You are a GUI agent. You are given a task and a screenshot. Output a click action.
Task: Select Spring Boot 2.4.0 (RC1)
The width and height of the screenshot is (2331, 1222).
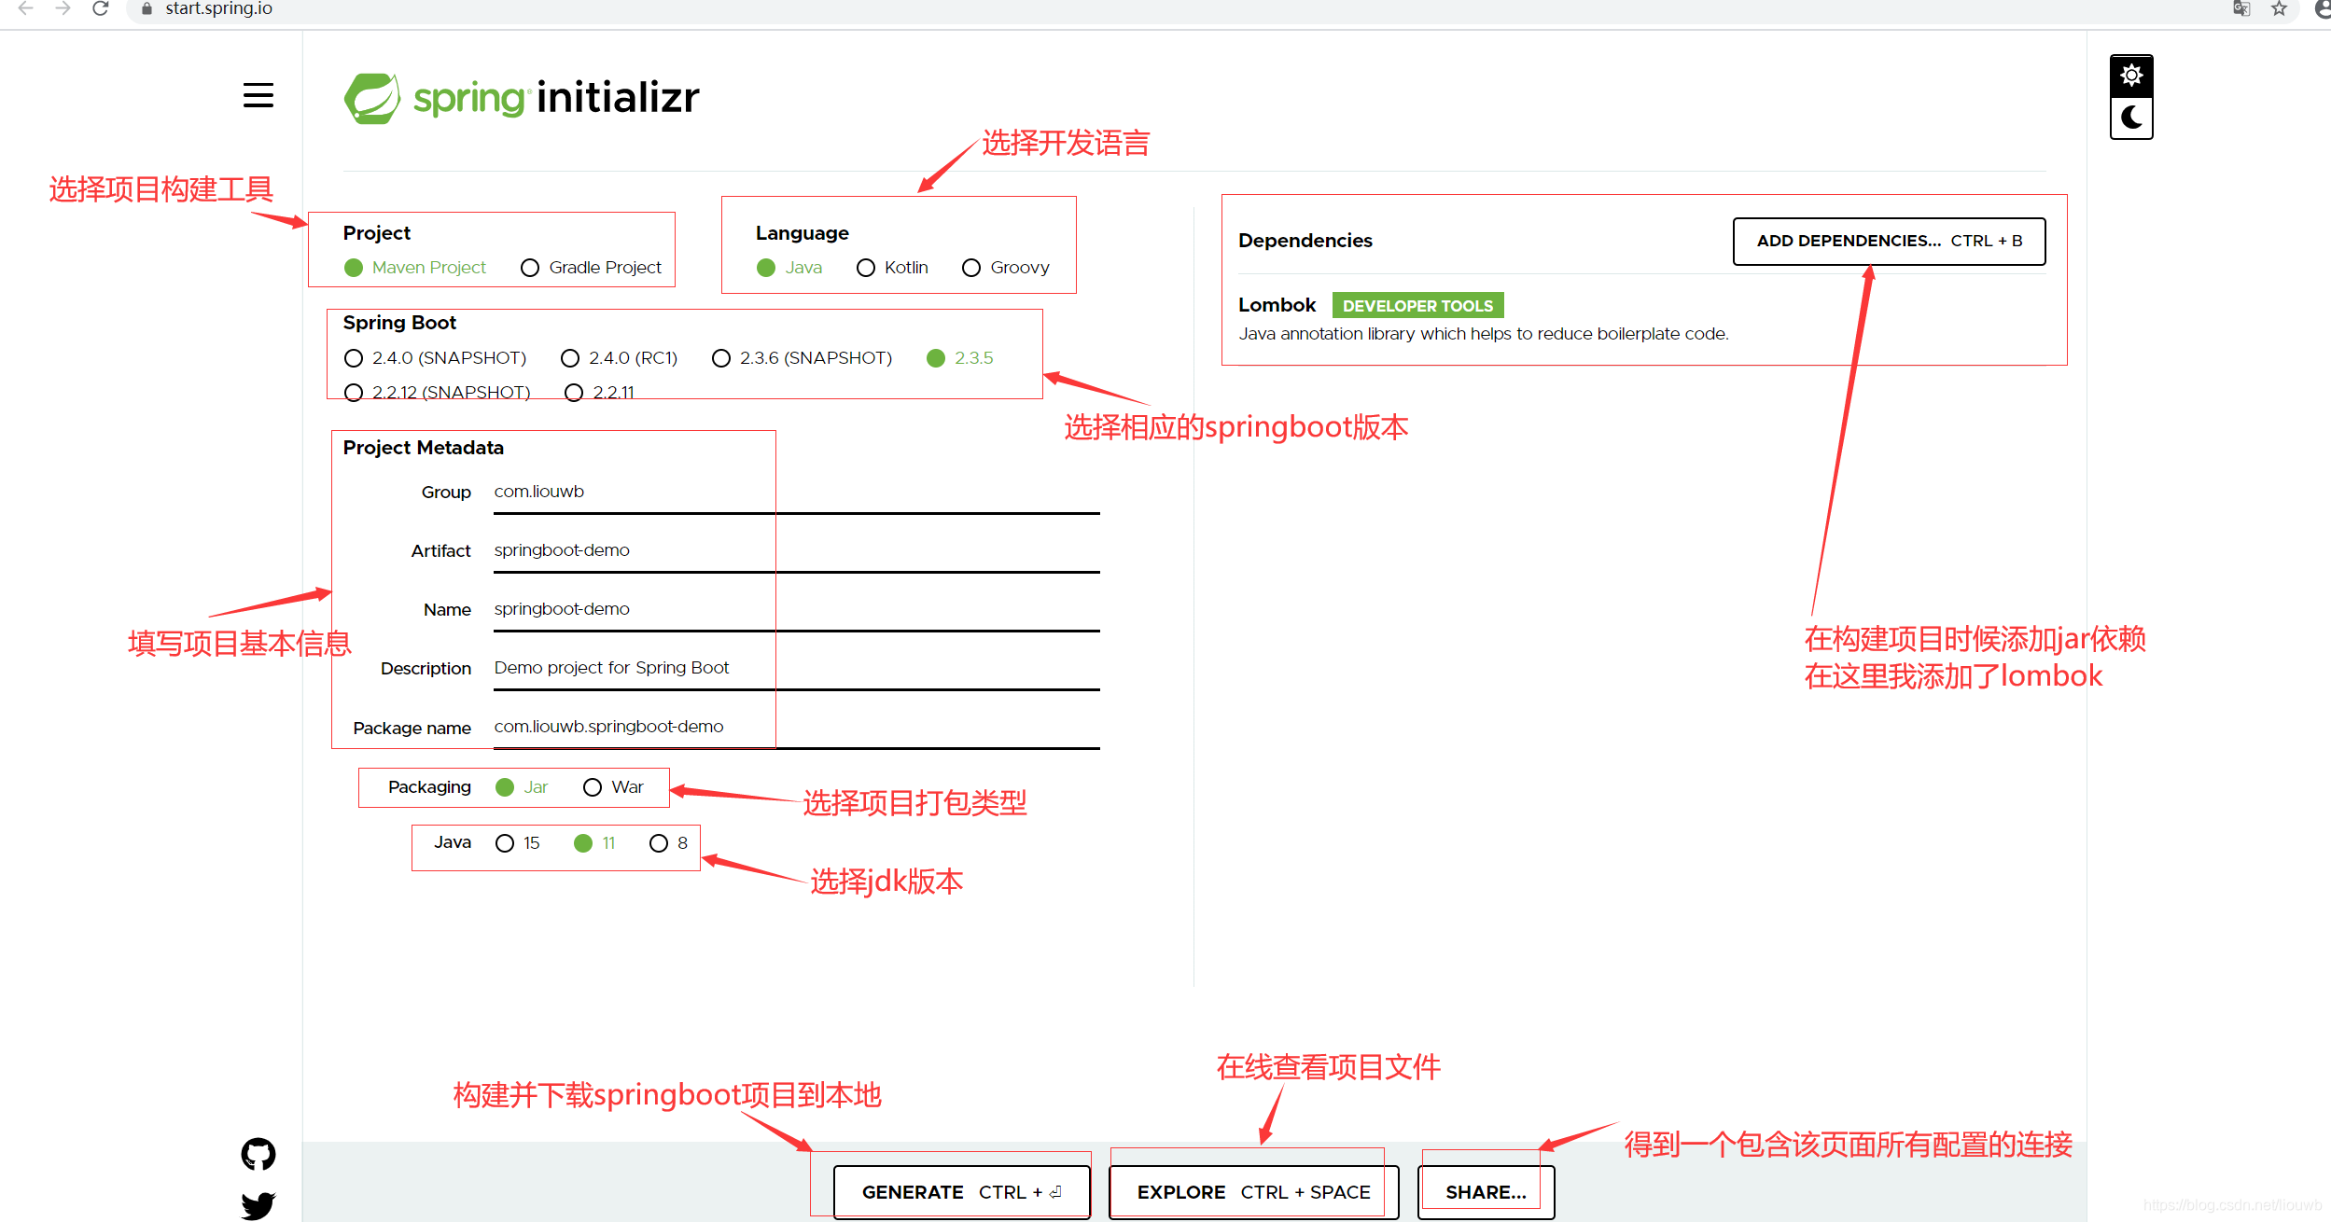click(620, 358)
